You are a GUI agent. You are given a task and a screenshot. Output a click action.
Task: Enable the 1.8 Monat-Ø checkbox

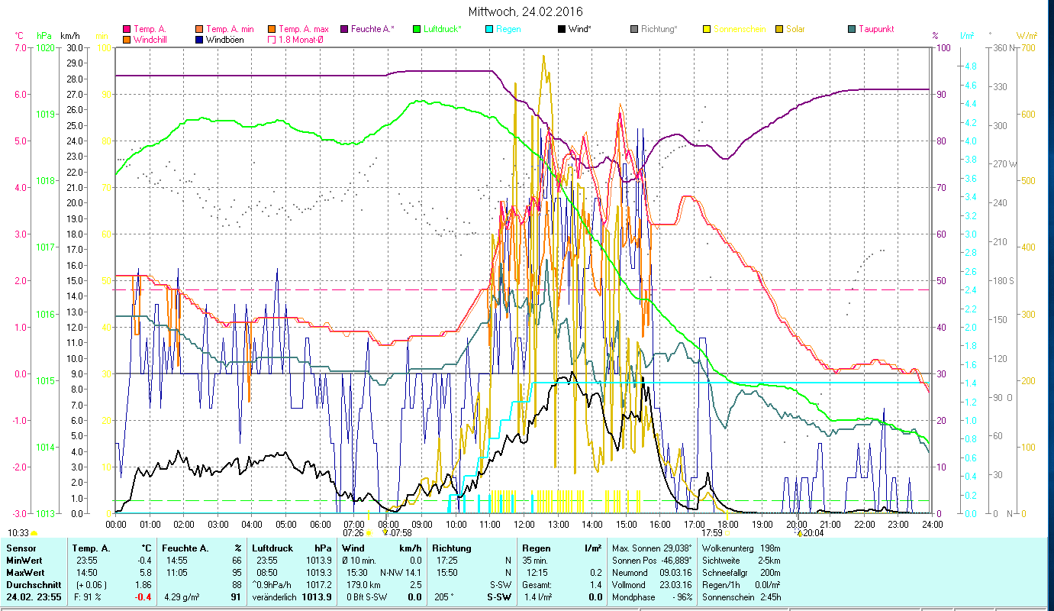tap(271, 39)
